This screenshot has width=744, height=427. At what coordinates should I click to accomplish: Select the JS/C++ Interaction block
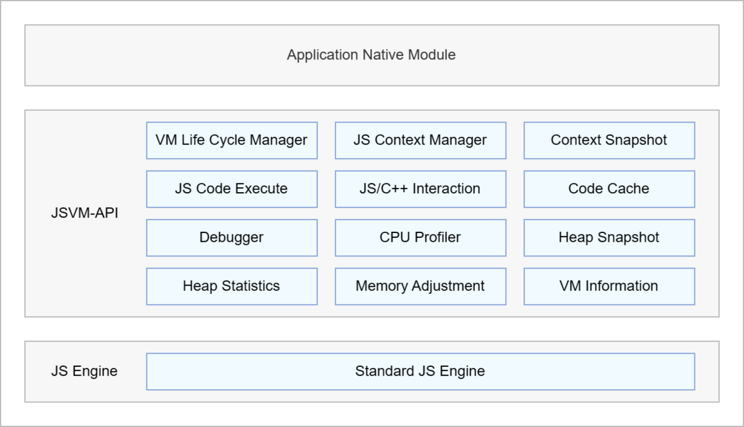[420, 189]
